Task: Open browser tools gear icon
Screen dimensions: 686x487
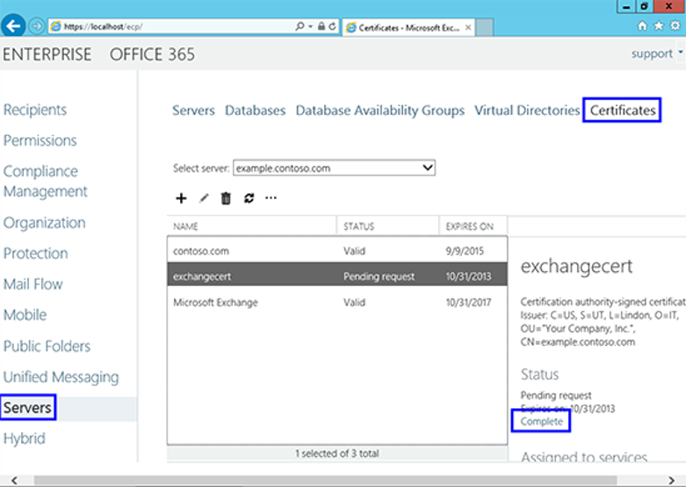Action: pos(674,26)
